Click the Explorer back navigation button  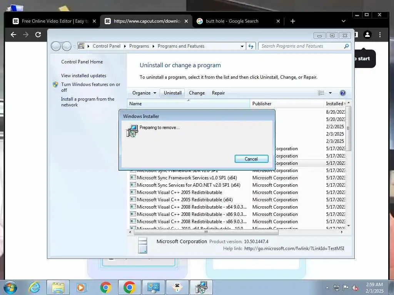[56, 46]
